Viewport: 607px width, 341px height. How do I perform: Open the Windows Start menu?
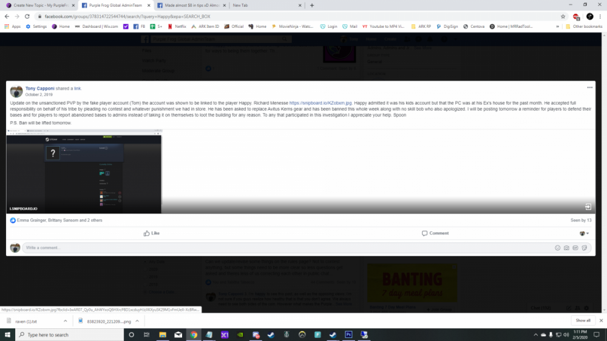[x=7, y=334]
